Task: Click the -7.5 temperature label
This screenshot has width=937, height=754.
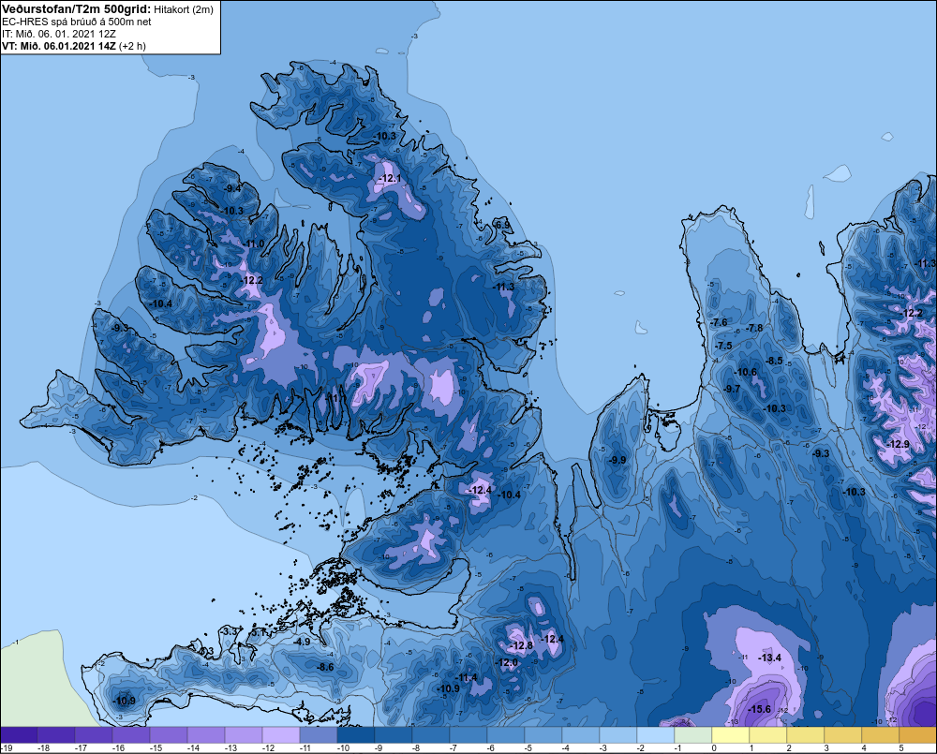Action: (x=723, y=346)
